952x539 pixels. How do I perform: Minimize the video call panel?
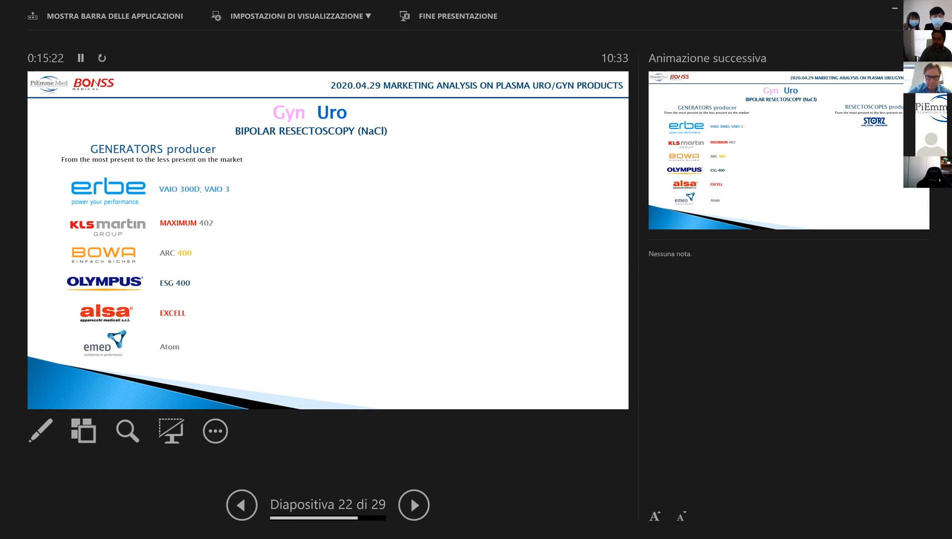click(x=895, y=8)
